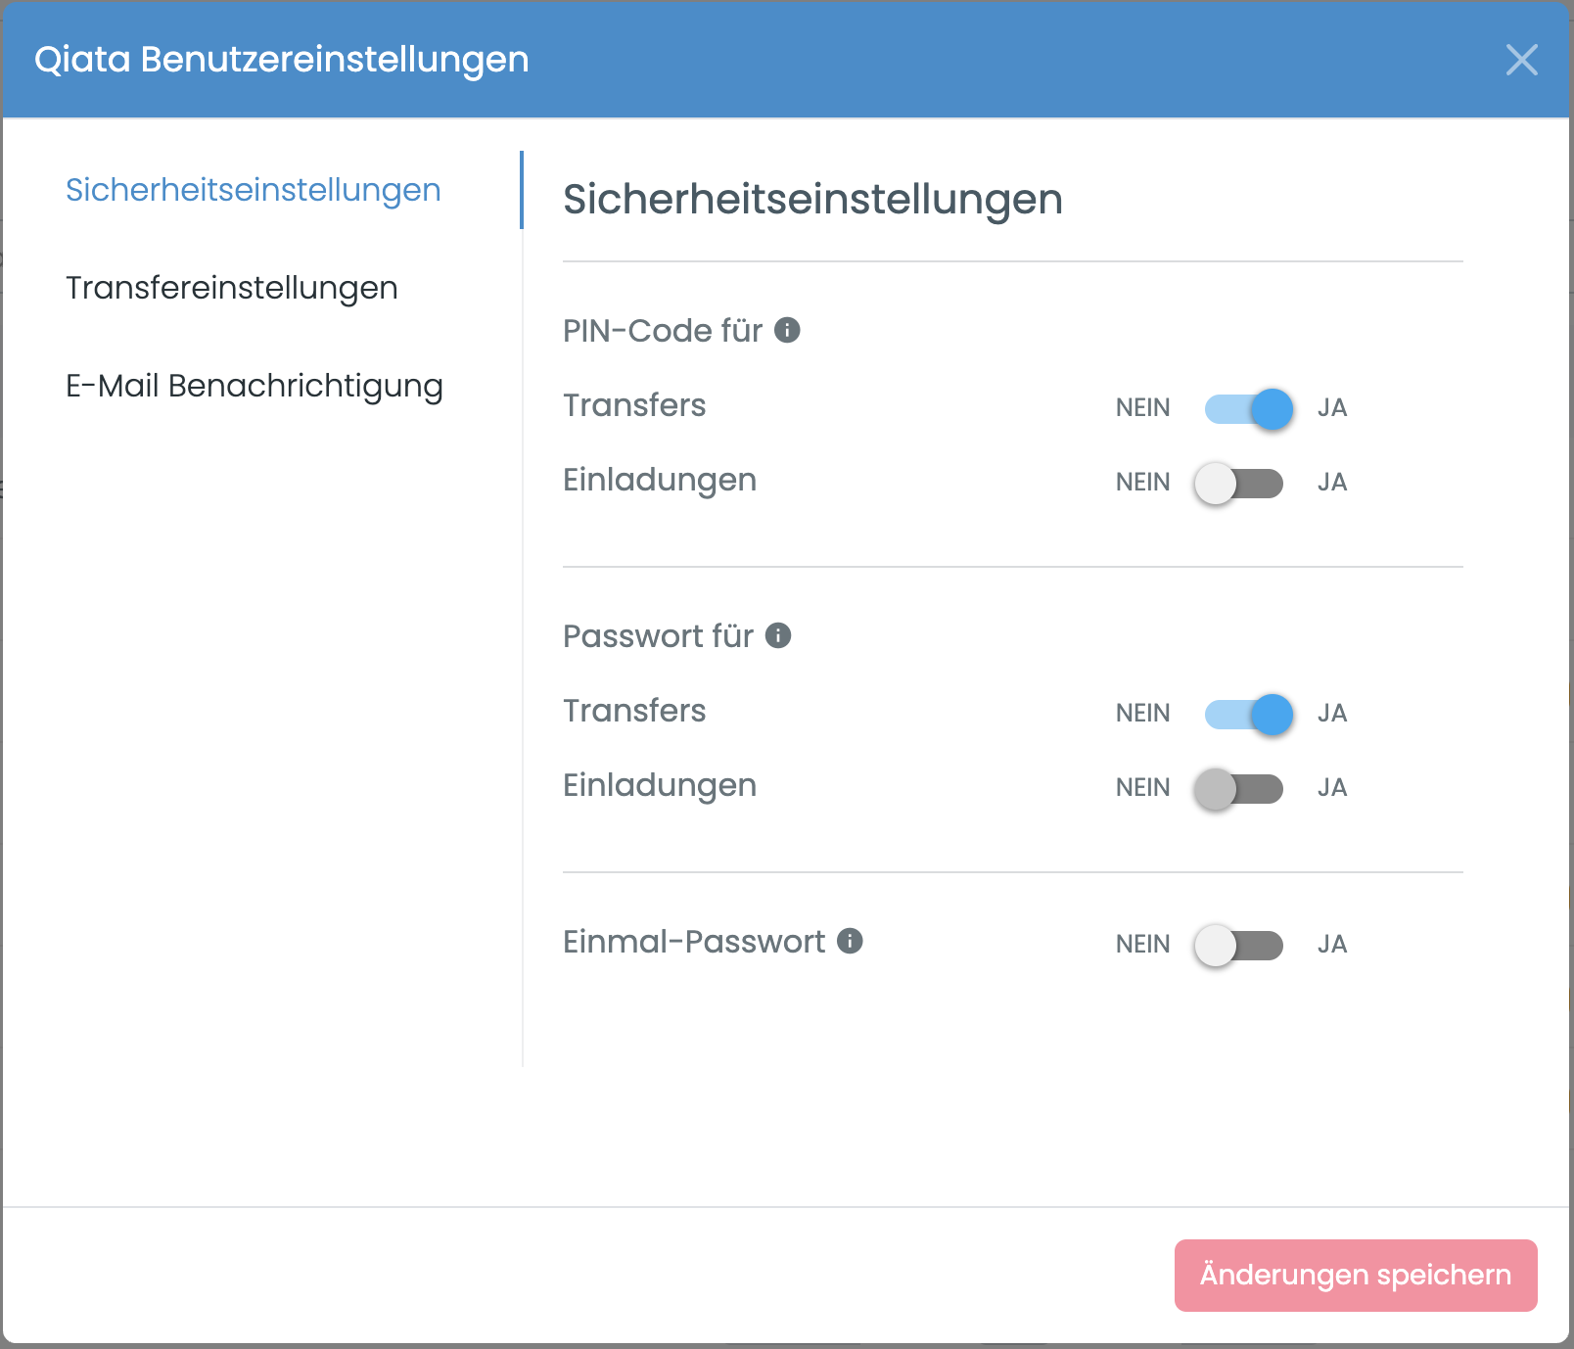Click the JA label beside Einmal-Passwort
This screenshot has width=1574, height=1349.
pos(1333,943)
